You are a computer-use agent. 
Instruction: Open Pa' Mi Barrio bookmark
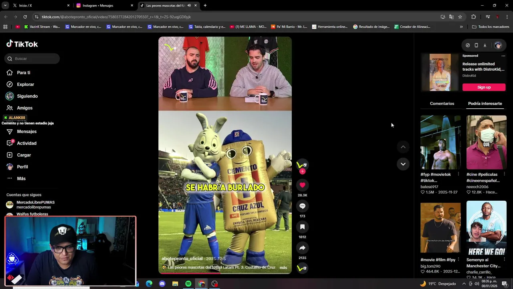point(289,27)
